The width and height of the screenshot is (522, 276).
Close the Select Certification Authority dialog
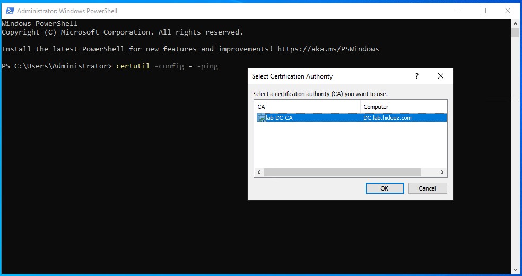[x=440, y=76]
